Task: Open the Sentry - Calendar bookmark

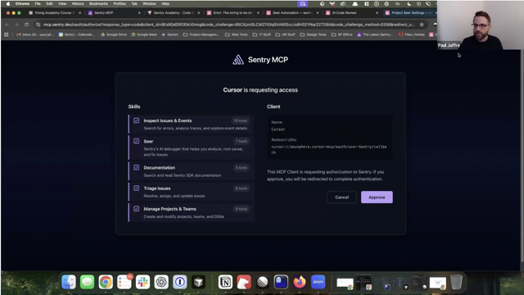Action: coord(76,34)
